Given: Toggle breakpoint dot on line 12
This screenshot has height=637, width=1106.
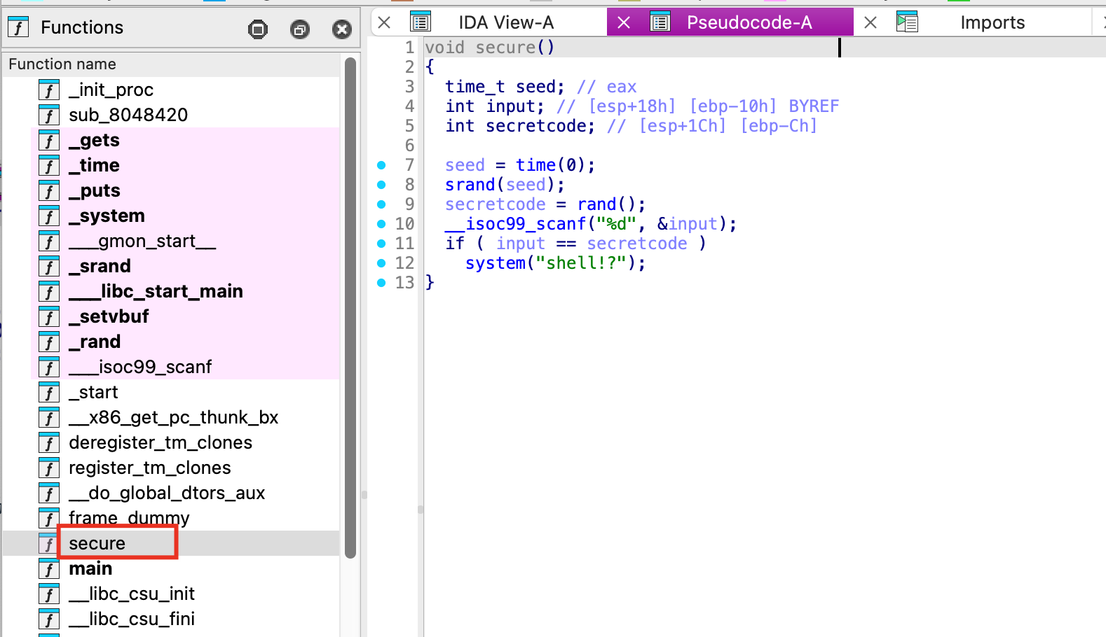Looking at the screenshot, I should pos(381,263).
